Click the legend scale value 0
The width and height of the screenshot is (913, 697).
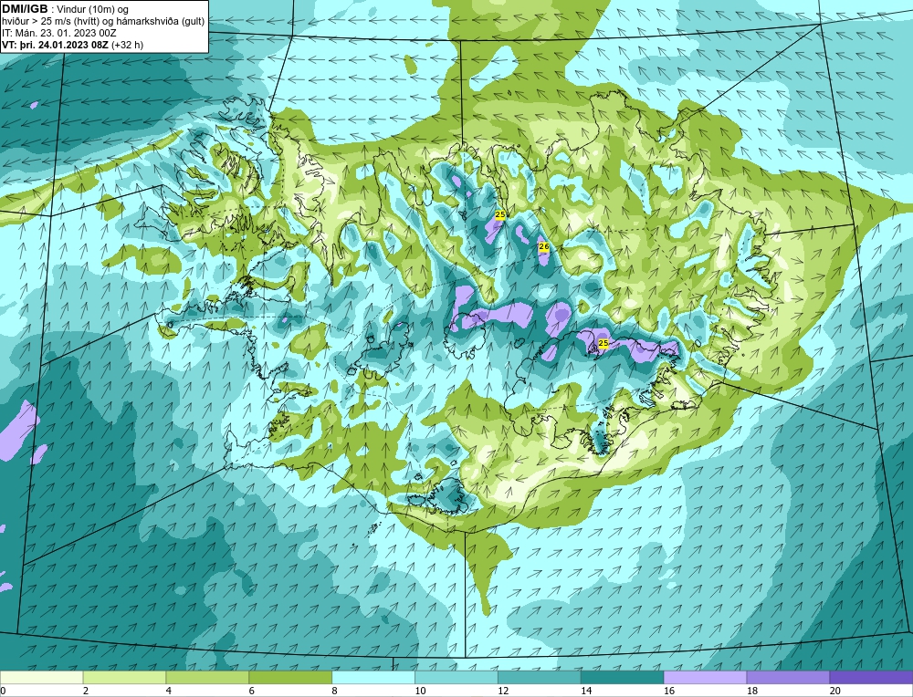[3, 691]
